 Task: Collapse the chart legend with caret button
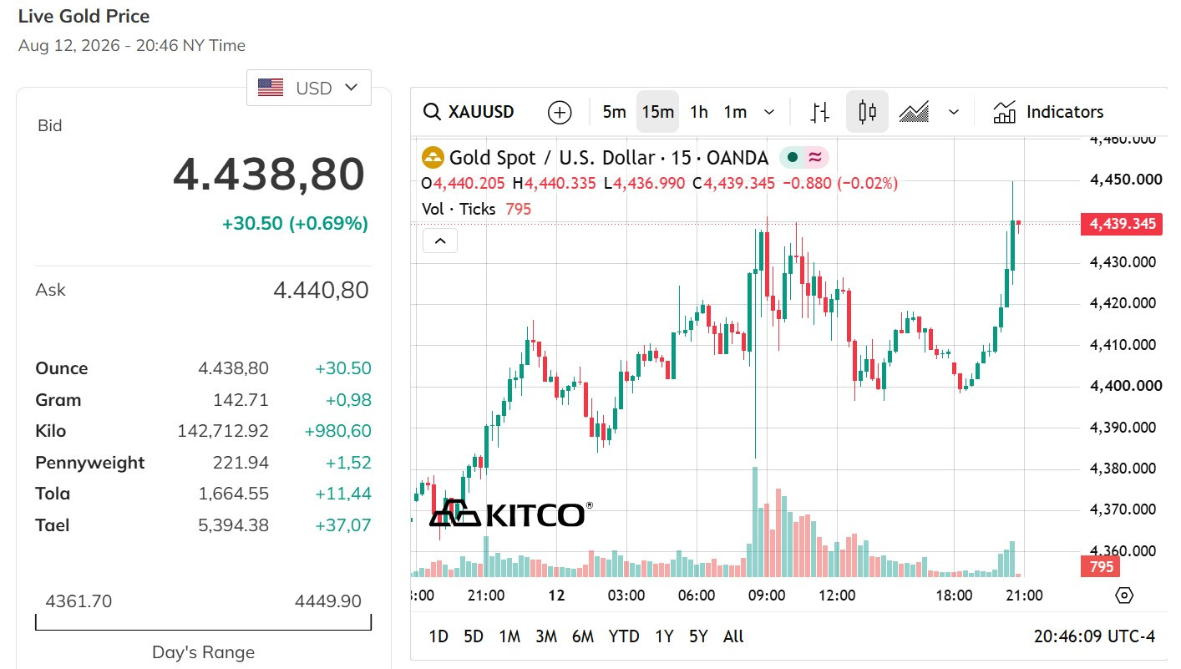pos(440,242)
